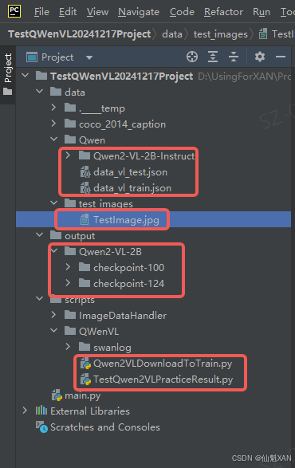Select the file name data_vl_train.json

[x=132, y=188]
